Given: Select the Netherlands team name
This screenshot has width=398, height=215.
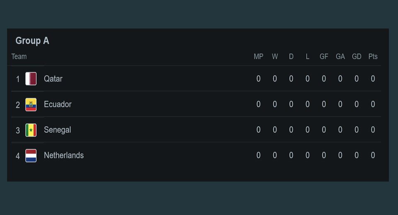Looking at the screenshot, I should pos(64,156).
